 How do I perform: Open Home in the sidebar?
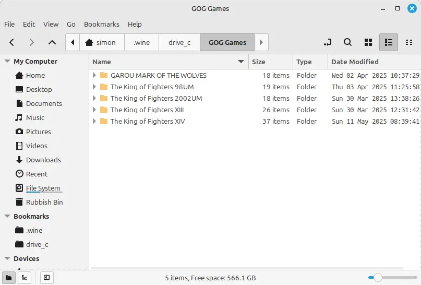click(x=35, y=76)
